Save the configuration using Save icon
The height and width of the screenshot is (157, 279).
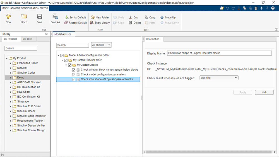(40, 17)
